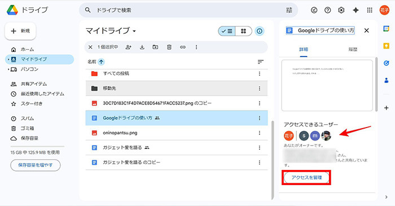Switch to the 履歴 tab

353,49
